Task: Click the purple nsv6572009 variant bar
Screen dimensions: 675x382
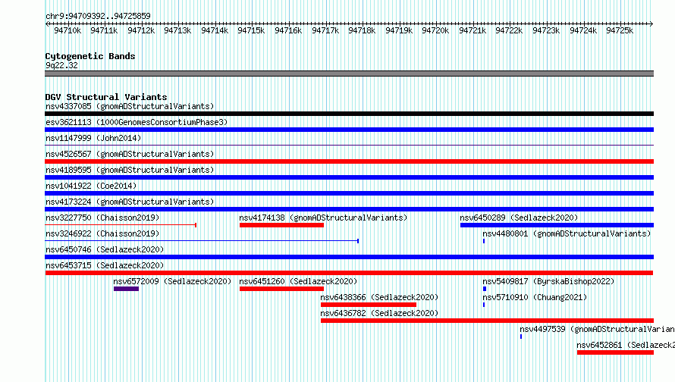Action: coord(126,289)
